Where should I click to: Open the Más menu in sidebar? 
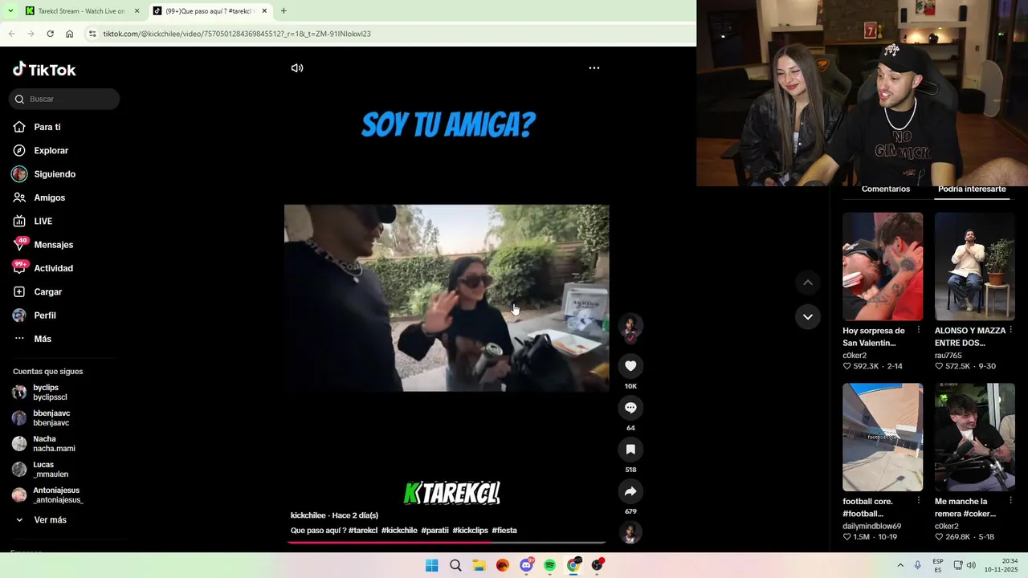tap(42, 339)
